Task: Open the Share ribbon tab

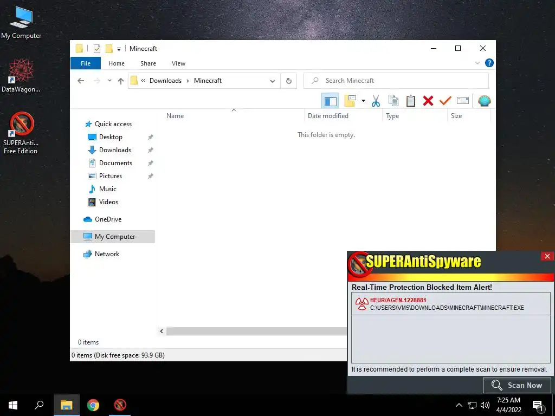Action: click(x=148, y=63)
